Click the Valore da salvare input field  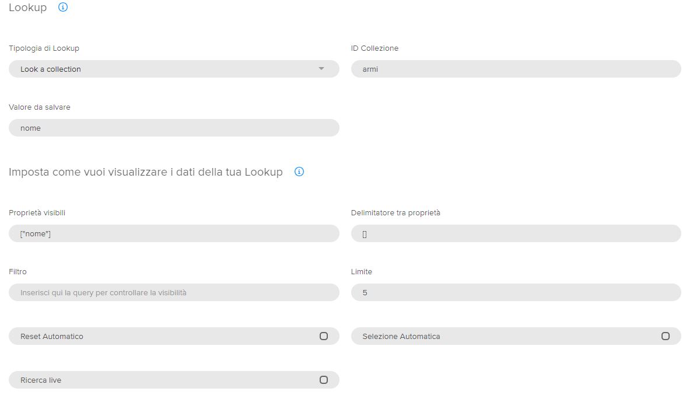pos(174,128)
